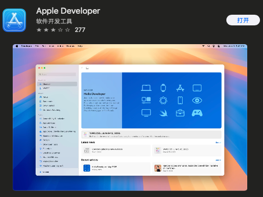Click the Apple logo in preview menu bar
The width and height of the screenshot is (263, 197).
click(x=17, y=46)
